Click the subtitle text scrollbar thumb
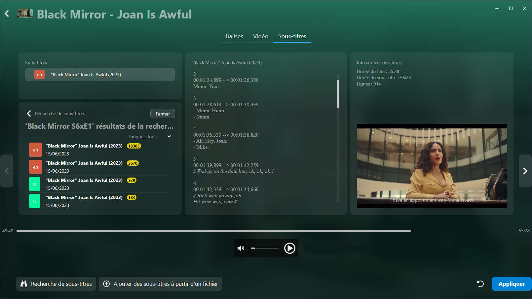This screenshot has width=532, height=299. coord(338,94)
